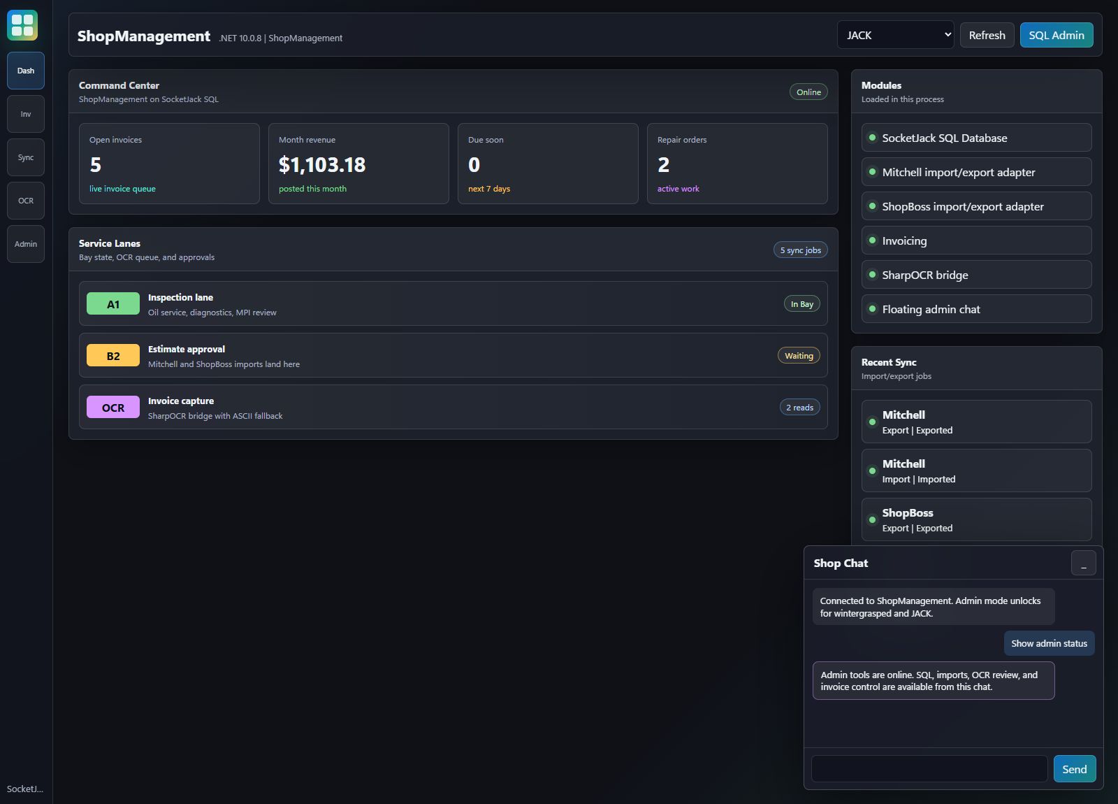Switch to the Sync sidebar section
This screenshot has height=804, width=1118.
(26, 157)
